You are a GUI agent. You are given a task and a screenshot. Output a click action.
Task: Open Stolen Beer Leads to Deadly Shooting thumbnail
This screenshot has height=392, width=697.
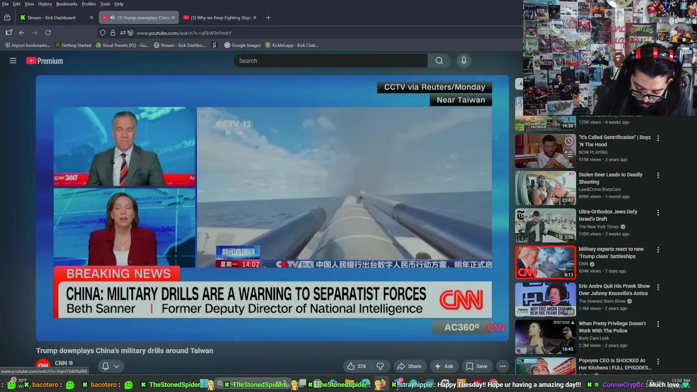coord(545,188)
